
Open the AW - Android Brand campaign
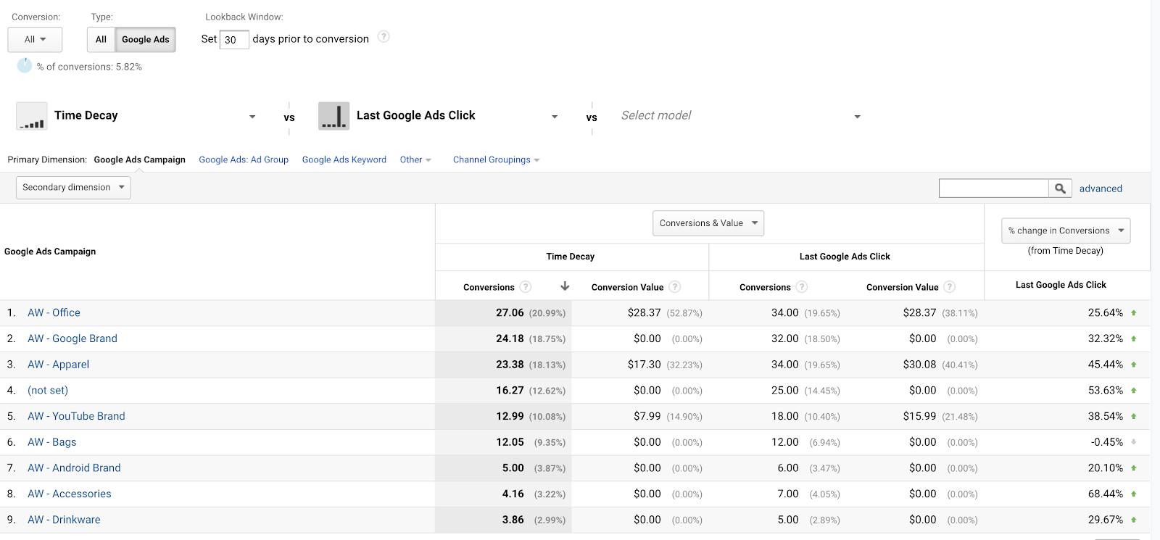click(x=74, y=468)
